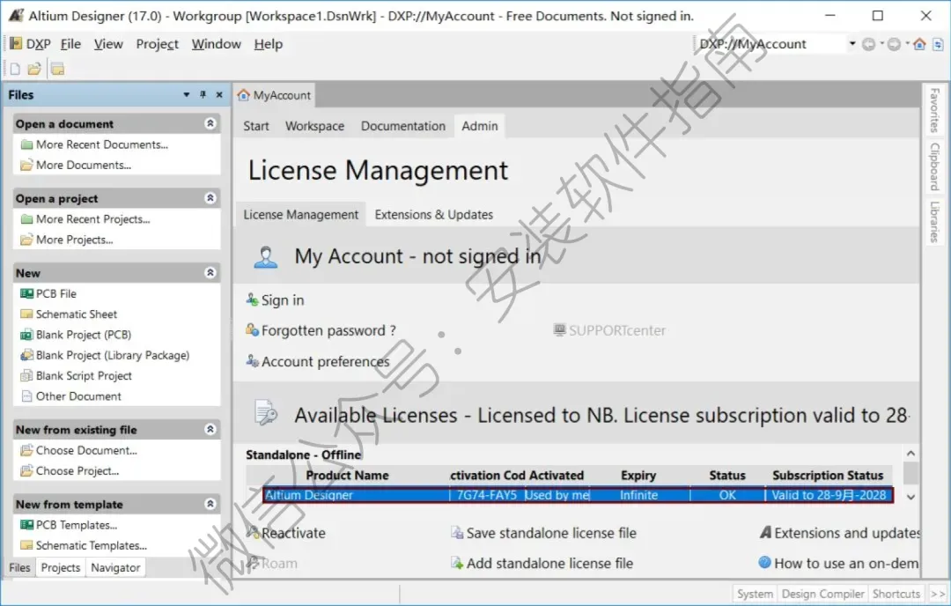
Task: Click the Add standalone license file icon
Action: (457, 563)
